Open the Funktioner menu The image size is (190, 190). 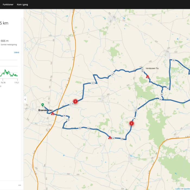point(8,4)
